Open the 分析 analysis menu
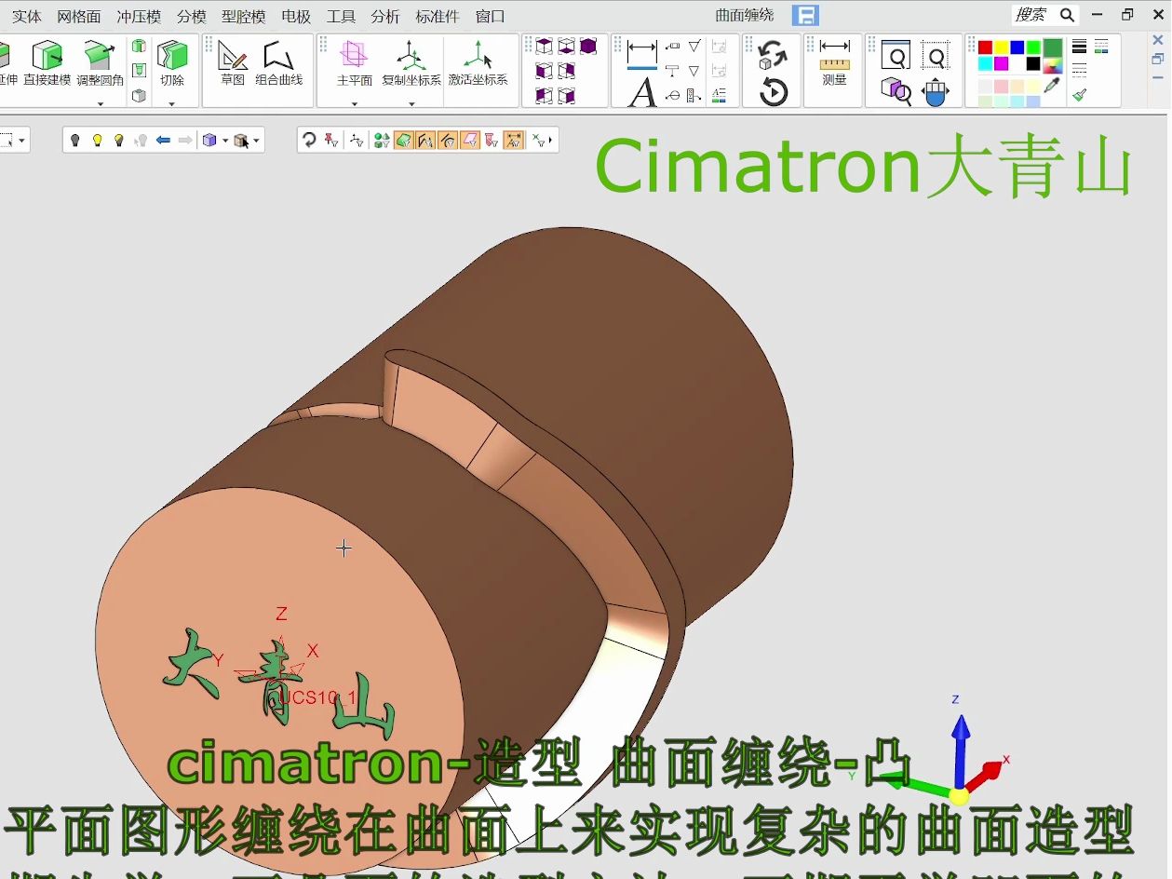 click(384, 16)
